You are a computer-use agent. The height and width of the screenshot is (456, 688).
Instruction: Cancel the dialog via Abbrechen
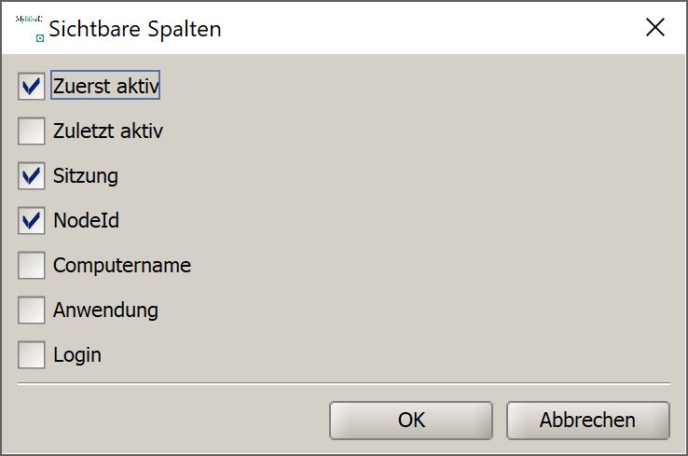tap(588, 420)
